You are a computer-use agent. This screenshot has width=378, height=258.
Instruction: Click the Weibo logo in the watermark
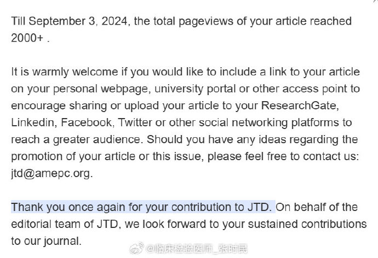point(137,248)
